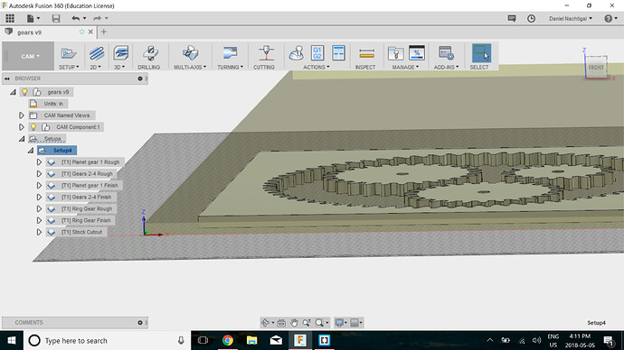Expand Ring Gear Finish operation
The width and height of the screenshot is (624, 350).
coord(39,220)
